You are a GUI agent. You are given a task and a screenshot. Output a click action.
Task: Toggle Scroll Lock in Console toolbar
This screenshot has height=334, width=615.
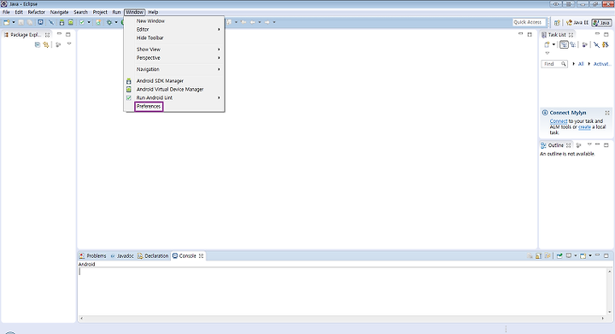(538, 255)
